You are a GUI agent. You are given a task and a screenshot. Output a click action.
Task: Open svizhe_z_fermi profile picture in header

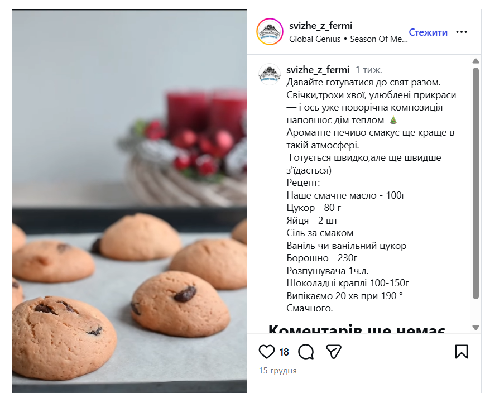[270, 32]
